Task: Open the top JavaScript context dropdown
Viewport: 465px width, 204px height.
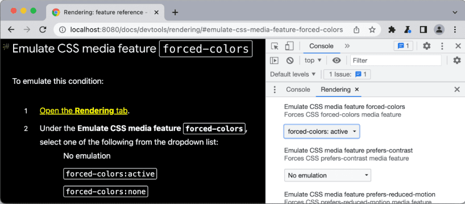Action: 313,61
